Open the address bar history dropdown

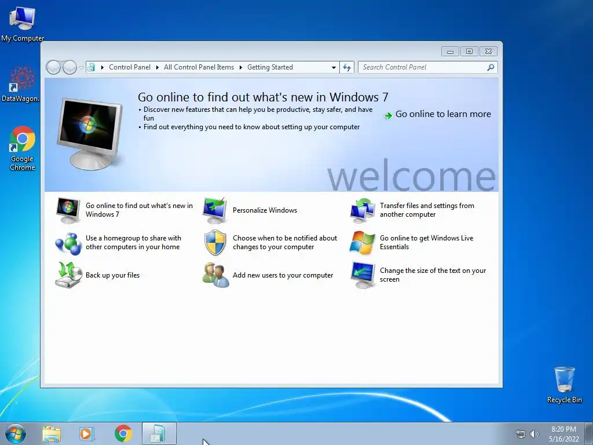click(x=334, y=67)
